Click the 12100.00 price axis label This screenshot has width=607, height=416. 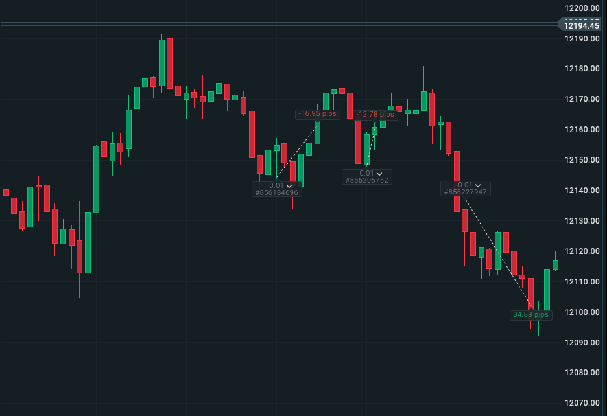tap(581, 312)
